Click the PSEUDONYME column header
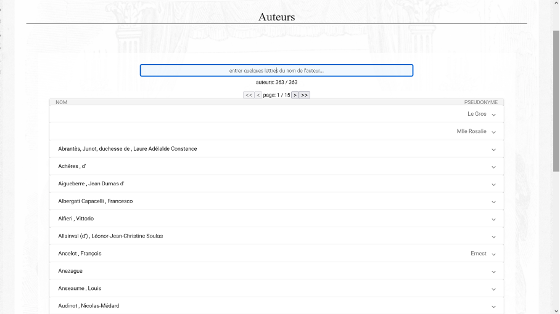 480,102
